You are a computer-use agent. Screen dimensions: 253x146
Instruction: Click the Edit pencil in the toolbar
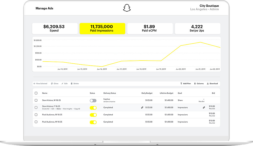62,84
